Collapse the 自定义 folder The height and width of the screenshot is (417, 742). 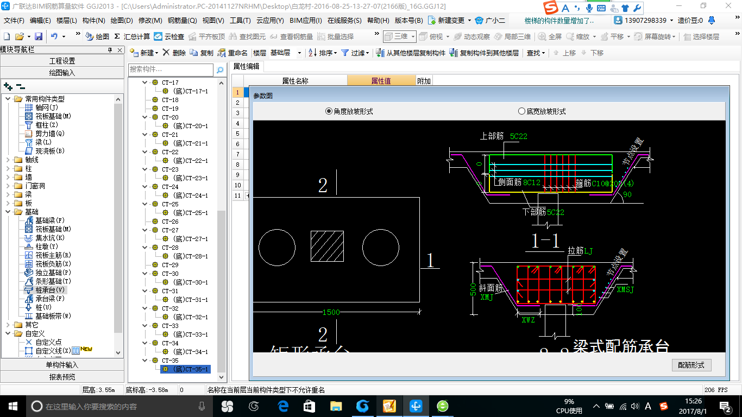8,333
